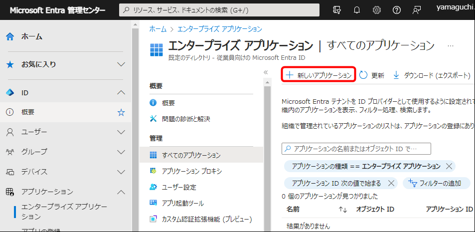Click the plus icon of 新しいアプリケーション
Image resolution: width=475 pixels, height=232 pixels.
point(290,75)
